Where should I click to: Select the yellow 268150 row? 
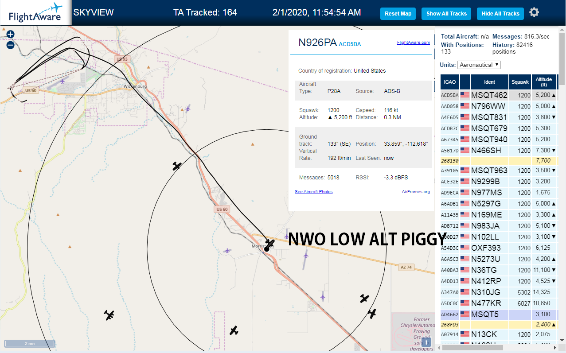tap(499, 160)
